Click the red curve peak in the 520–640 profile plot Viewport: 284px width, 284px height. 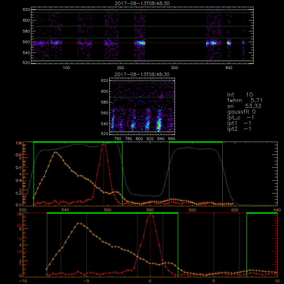point(104,143)
